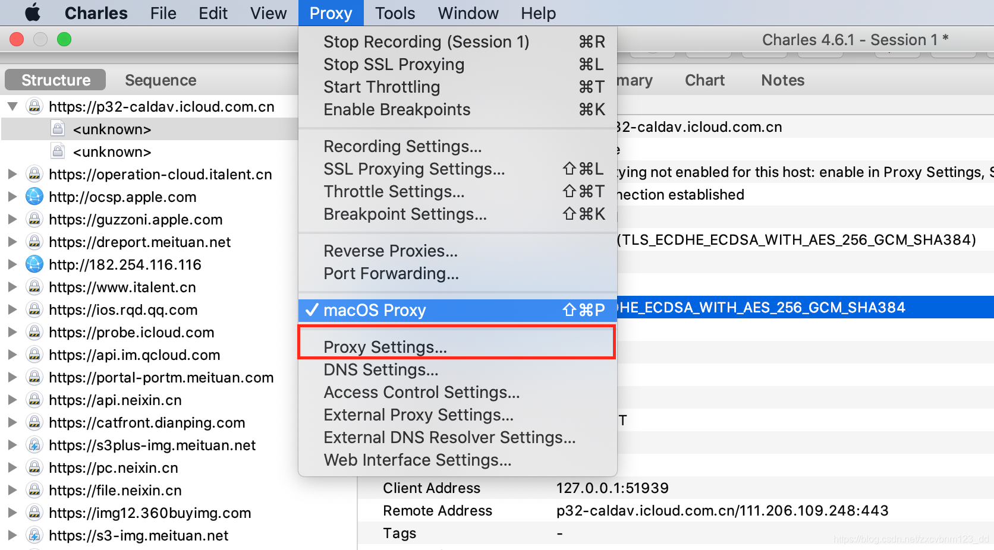Viewport: 994px width, 550px height.
Task: Click the globe icon of 182.254.116.116
Action: (x=34, y=264)
